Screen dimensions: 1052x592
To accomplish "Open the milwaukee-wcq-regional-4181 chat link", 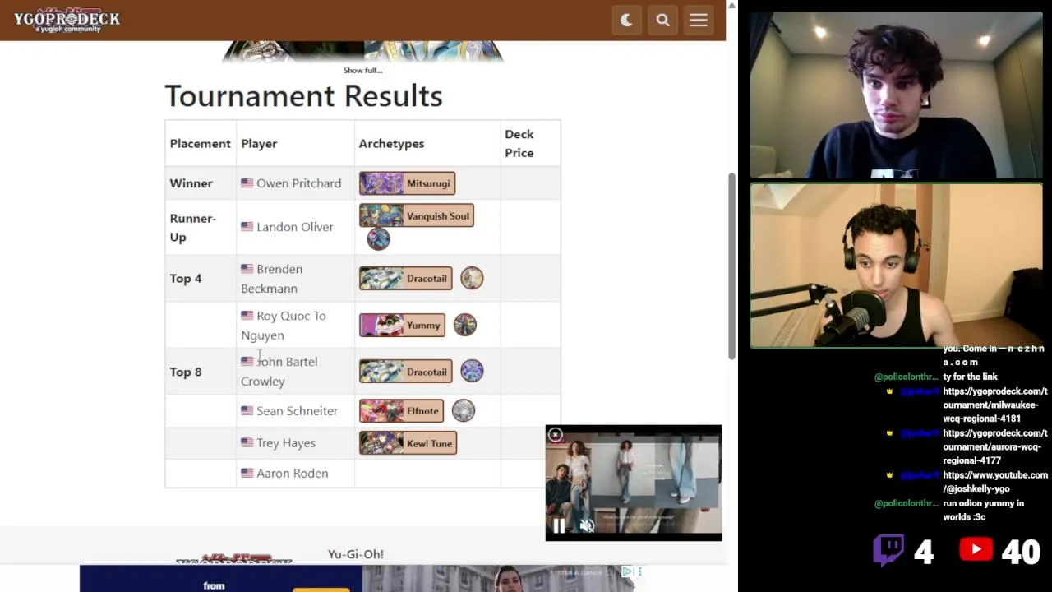I will tap(995, 405).
